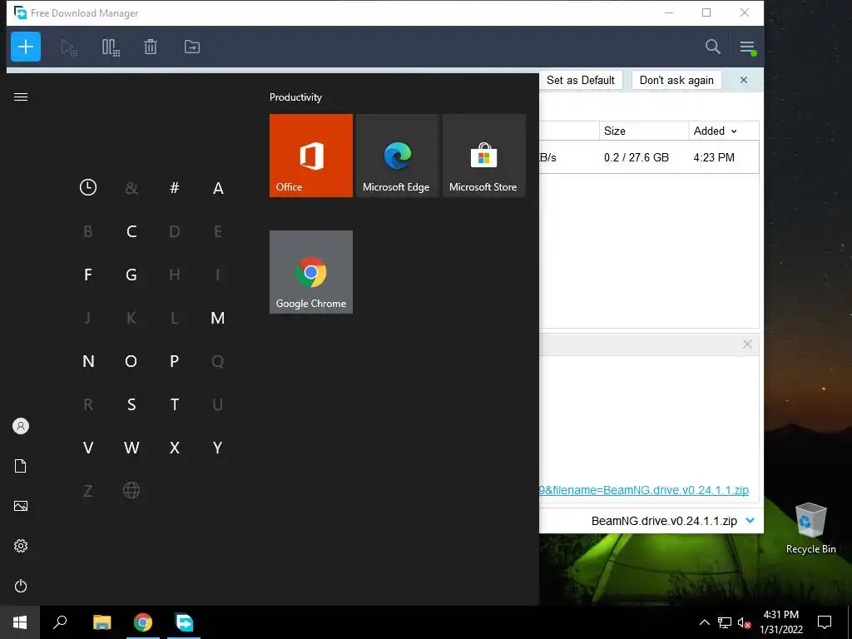Viewport: 852px width, 639px height.
Task: Jump to letter X apps
Action: [175, 448]
